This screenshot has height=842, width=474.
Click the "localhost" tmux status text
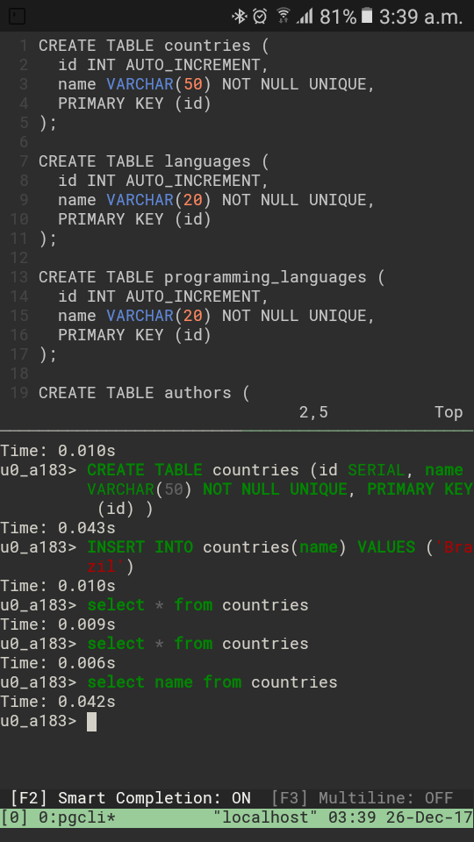pos(265,817)
